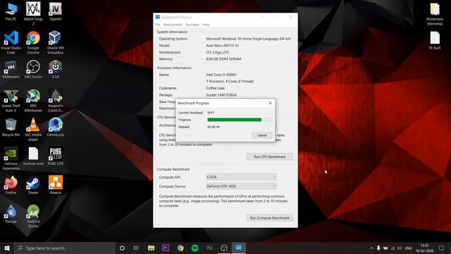
Task: Click Run CPU Benchmark button
Action: click(x=269, y=157)
